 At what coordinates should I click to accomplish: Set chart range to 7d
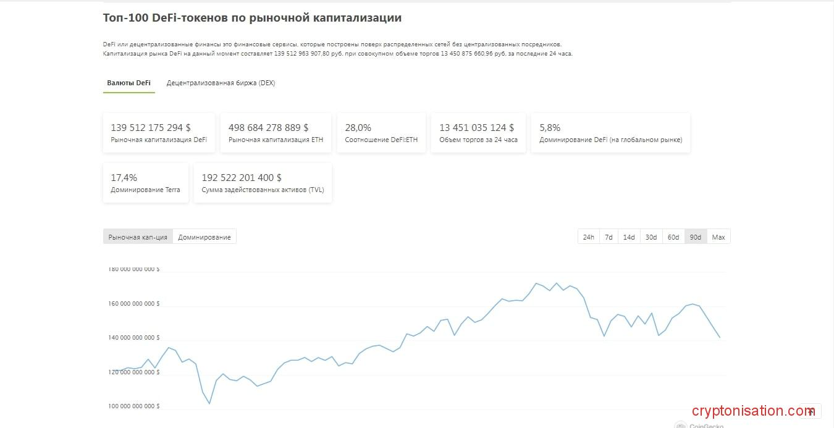point(609,237)
